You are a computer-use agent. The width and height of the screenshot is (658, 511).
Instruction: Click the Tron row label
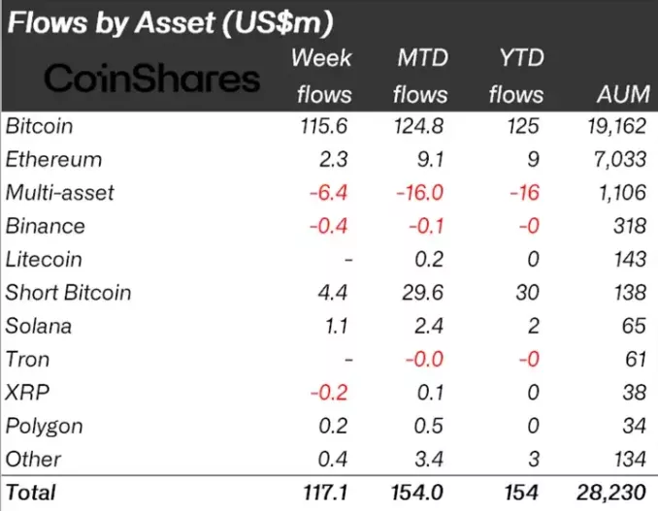tap(27, 360)
